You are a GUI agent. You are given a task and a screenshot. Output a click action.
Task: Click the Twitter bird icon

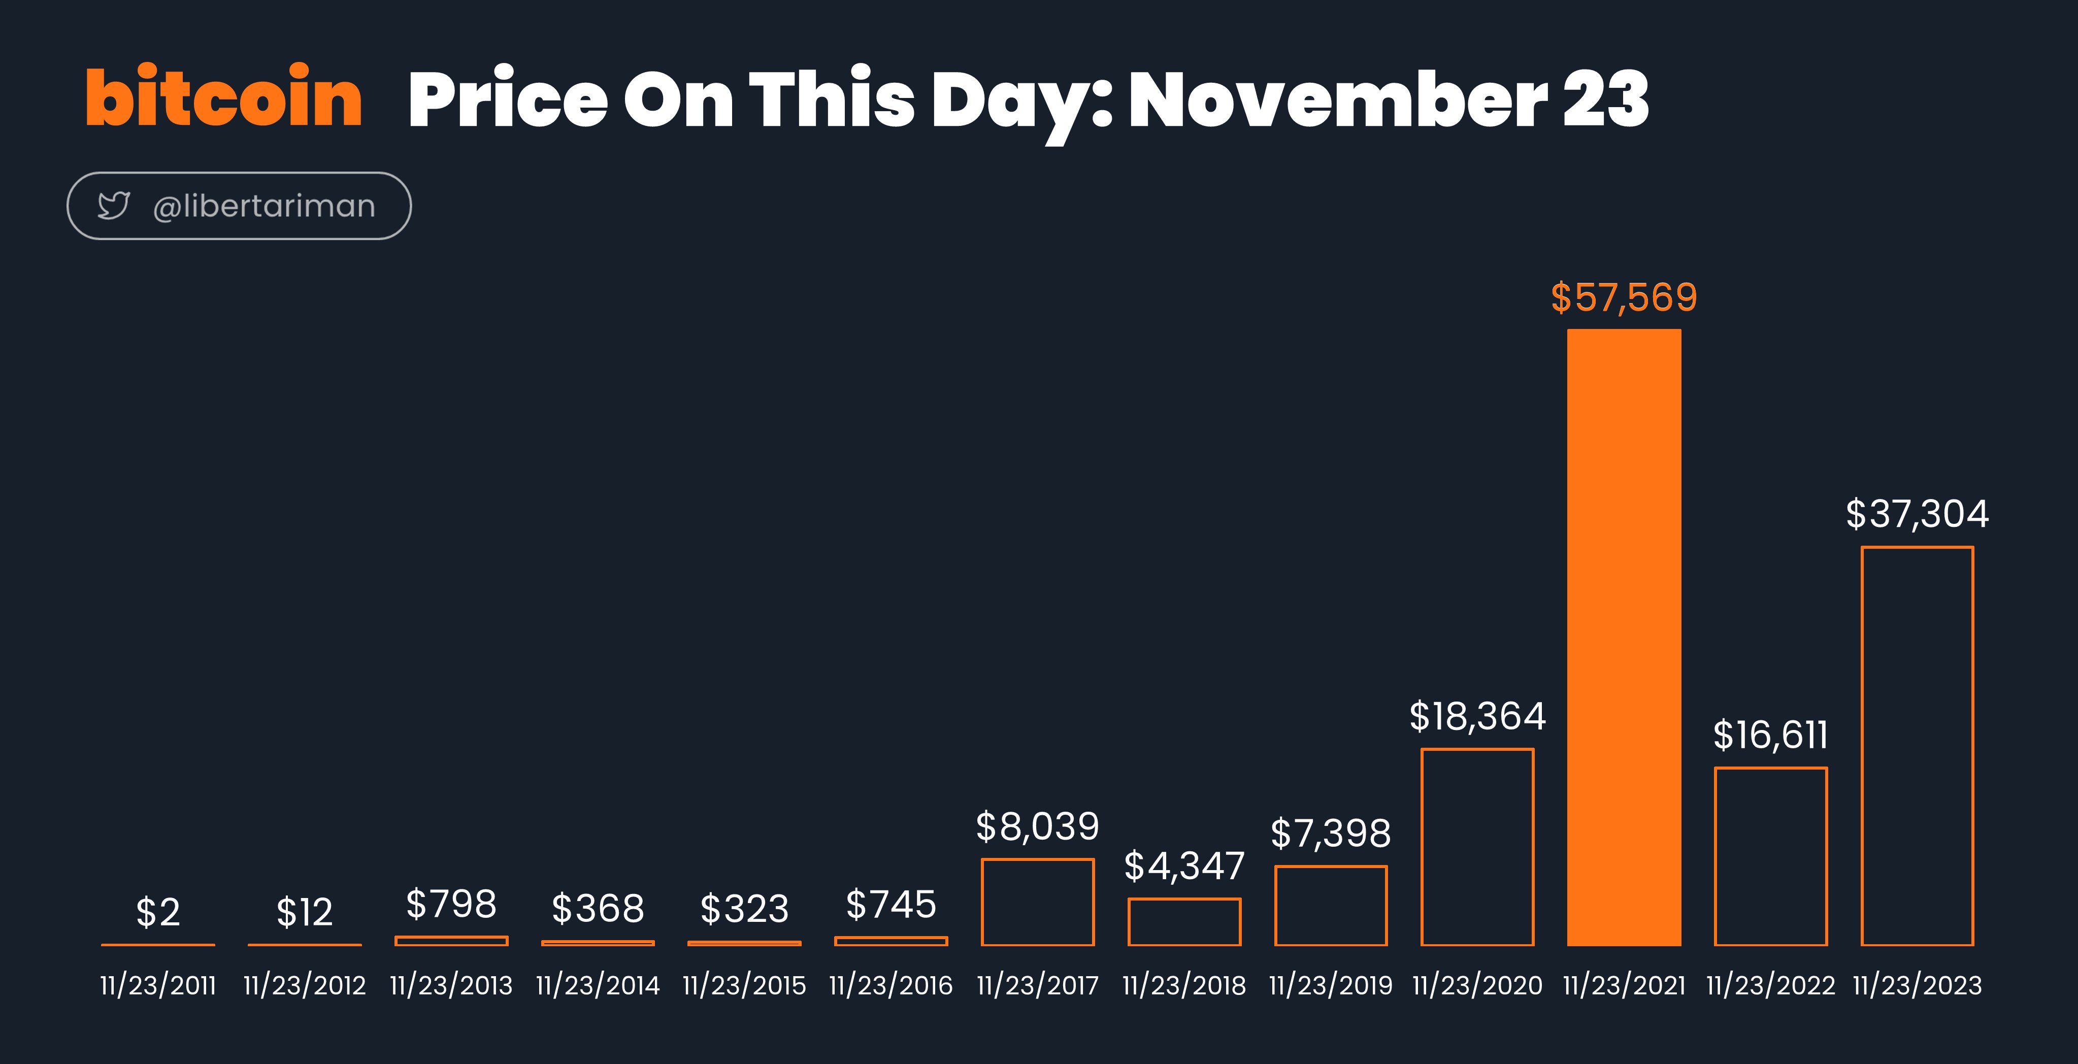pos(114,206)
